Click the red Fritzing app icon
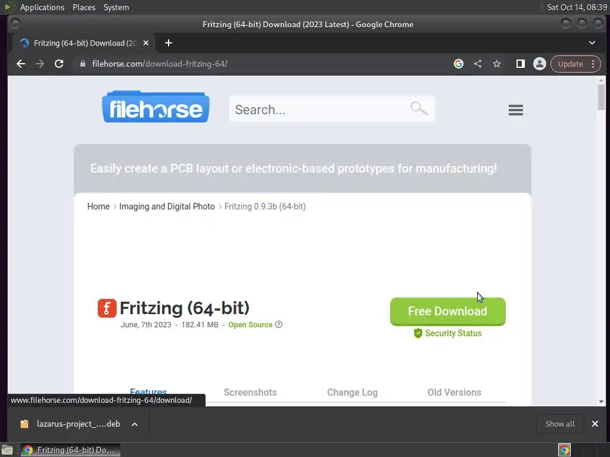This screenshot has width=610, height=457. (x=107, y=308)
